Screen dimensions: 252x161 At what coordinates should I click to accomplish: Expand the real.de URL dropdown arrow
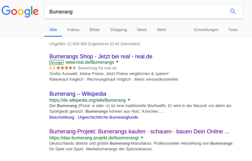pyautogui.click(x=117, y=62)
